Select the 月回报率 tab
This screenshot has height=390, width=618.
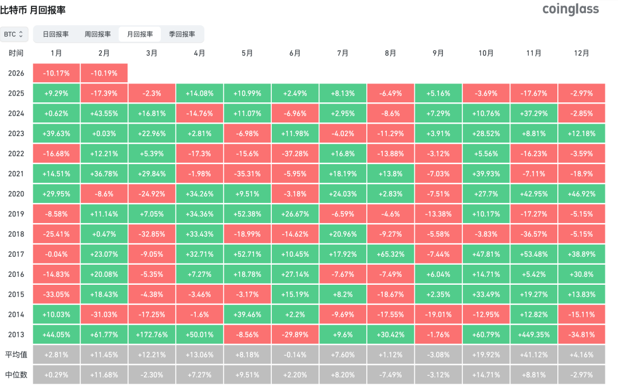click(140, 34)
